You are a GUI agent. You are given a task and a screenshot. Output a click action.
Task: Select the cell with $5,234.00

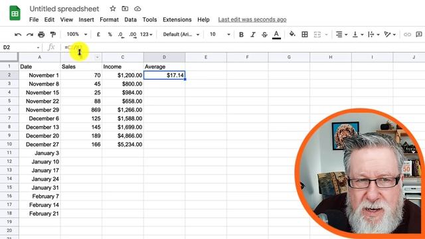coord(123,145)
